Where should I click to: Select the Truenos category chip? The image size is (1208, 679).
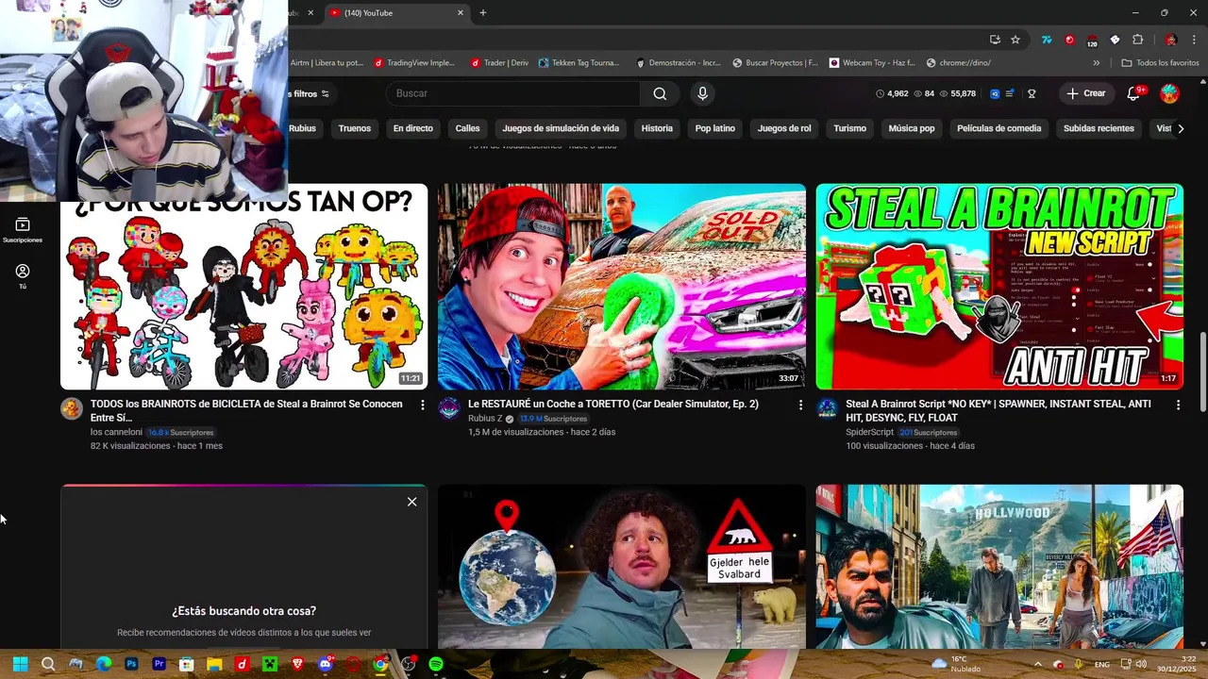(x=355, y=128)
